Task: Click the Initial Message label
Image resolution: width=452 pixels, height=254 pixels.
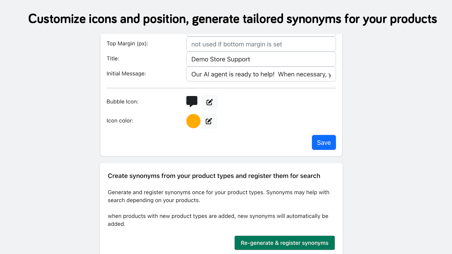Action: coord(126,73)
